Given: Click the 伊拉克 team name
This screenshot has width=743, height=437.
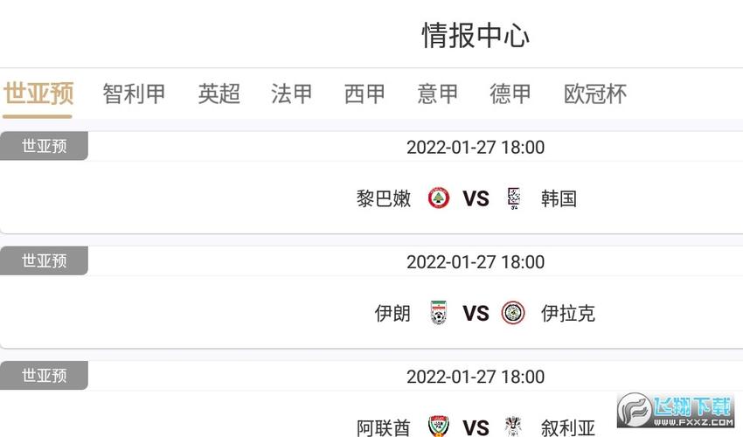Looking at the screenshot, I should coord(568,313).
